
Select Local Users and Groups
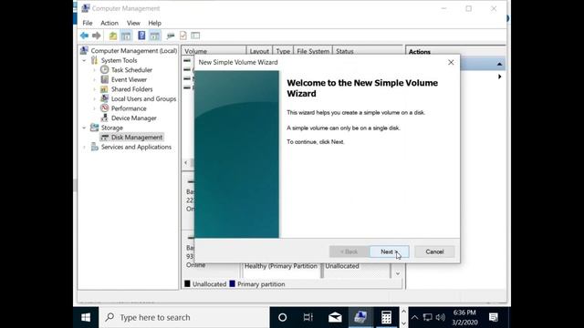(x=143, y=99)
